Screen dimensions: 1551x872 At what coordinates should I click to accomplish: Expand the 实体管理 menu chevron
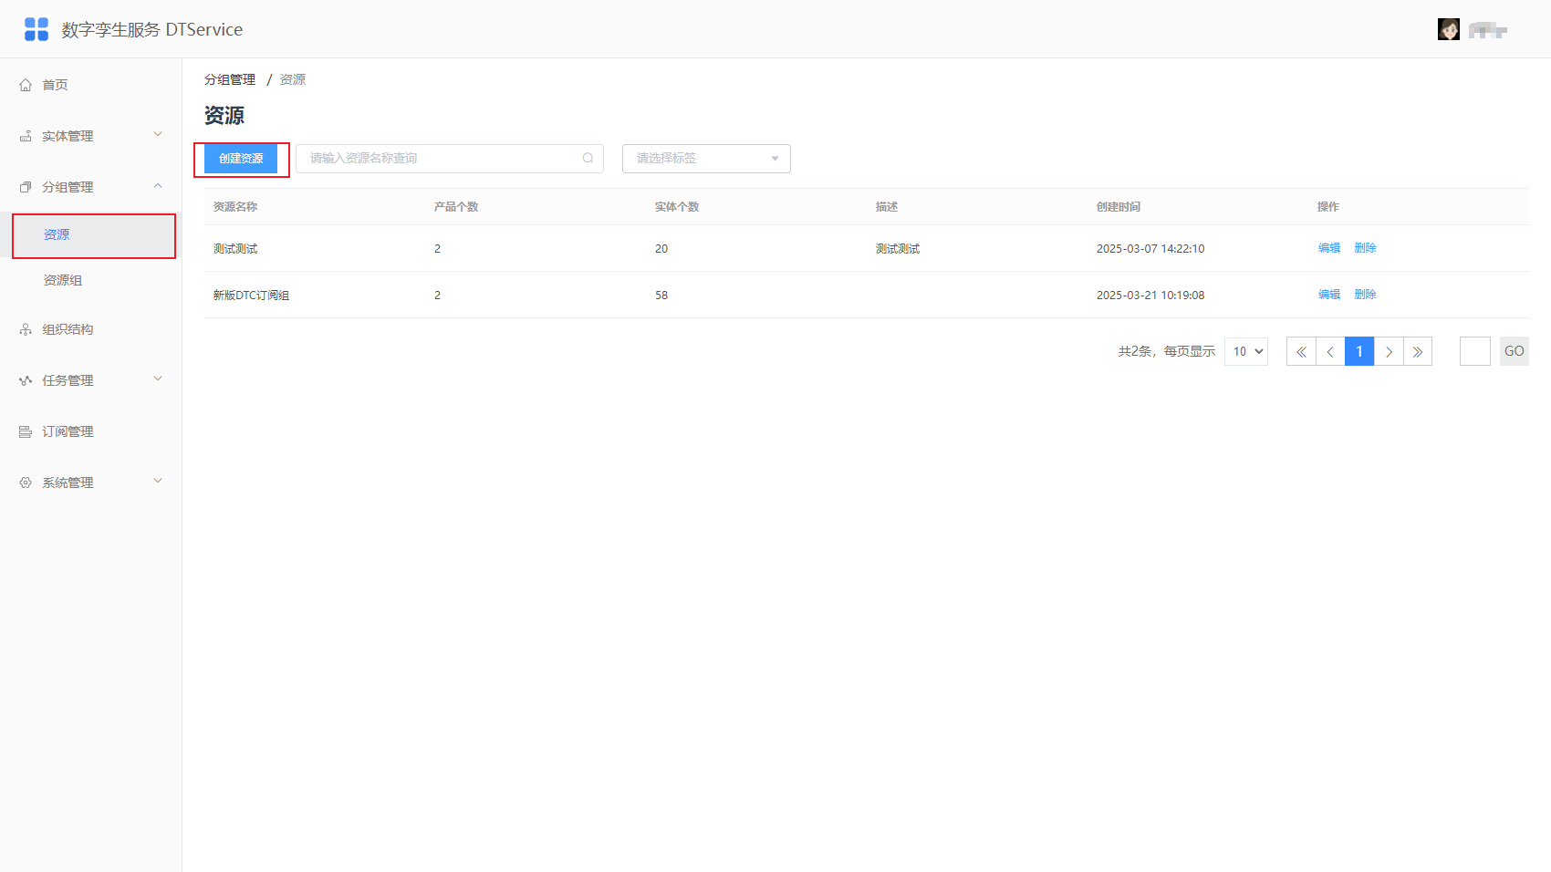[158, 135]
